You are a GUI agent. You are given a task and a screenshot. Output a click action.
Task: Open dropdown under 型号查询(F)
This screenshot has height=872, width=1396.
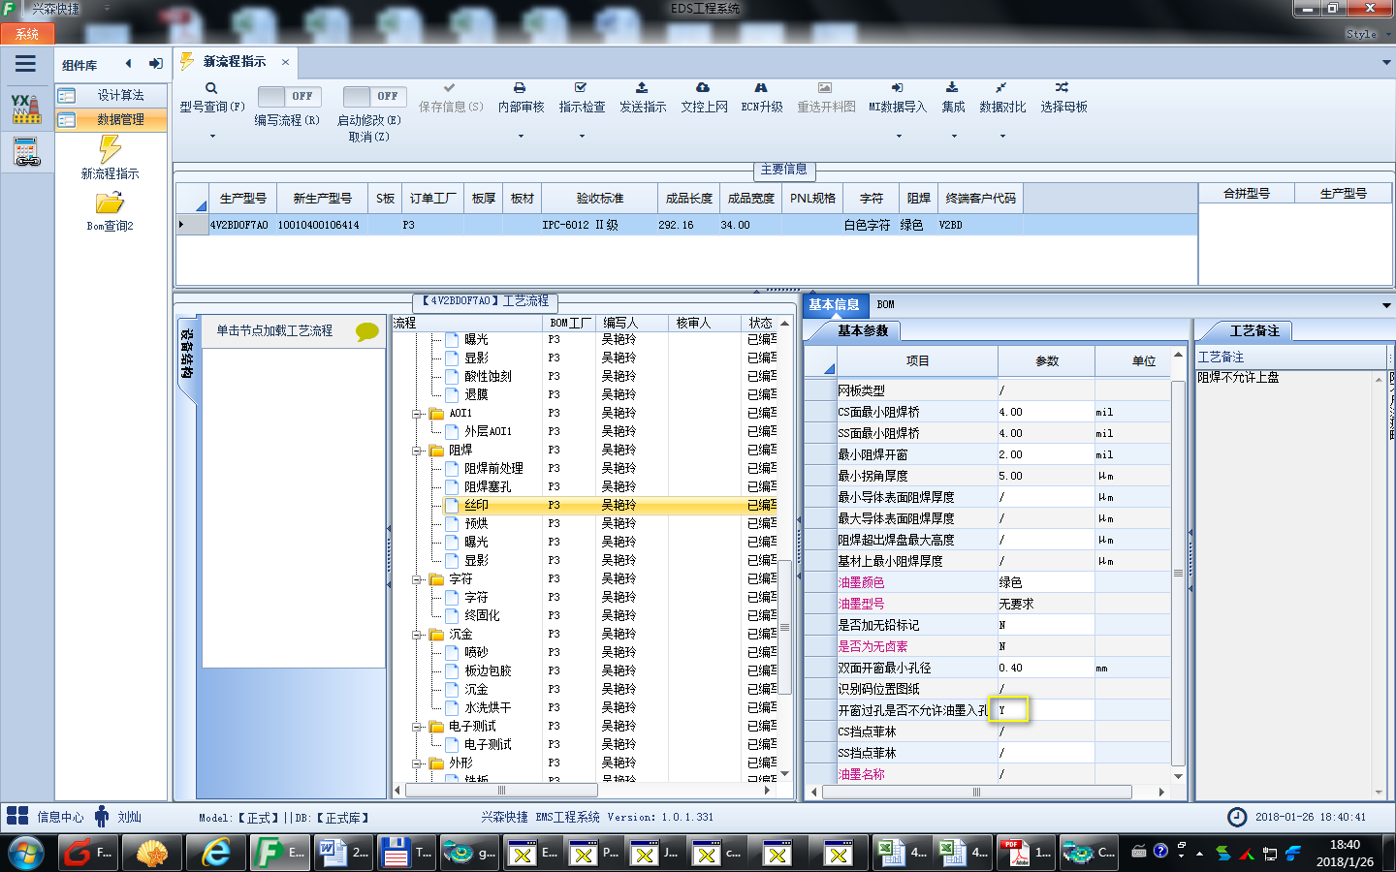pos(212,137)
